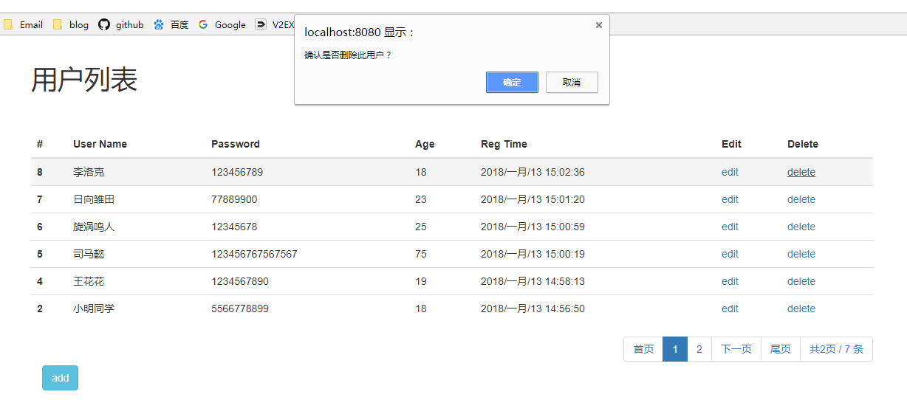Delete user 日向雏田

(801, 199)
